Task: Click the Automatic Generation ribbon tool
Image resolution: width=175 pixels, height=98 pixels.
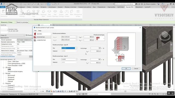Action: 4,13
